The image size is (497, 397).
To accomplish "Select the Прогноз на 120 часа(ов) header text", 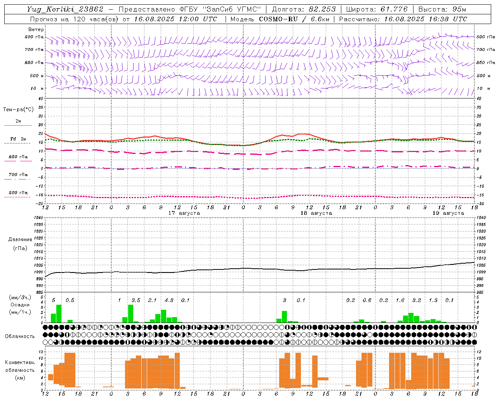I will pos(75,19).
